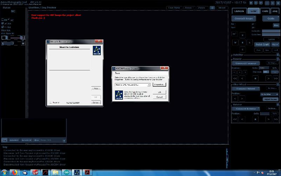The image size is (281, 176).
Task: Switch to the Gear tab
Action: coord(253,11)
